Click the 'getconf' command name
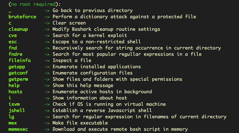The image size is (239, 133). coord(18,73)
